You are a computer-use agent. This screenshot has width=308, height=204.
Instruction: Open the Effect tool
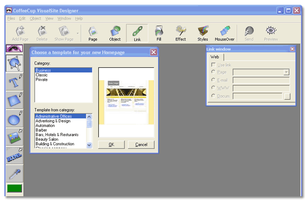(181, 33)
